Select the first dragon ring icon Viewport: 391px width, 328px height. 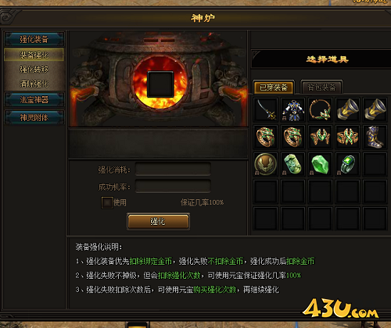266,137
